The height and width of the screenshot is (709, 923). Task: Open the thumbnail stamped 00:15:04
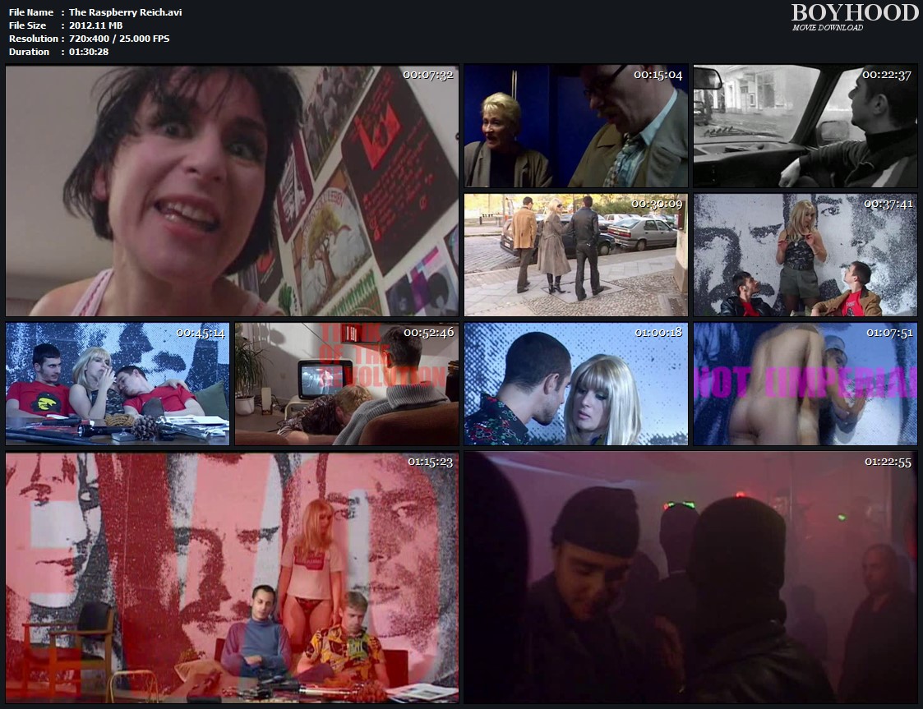point(575,127)
